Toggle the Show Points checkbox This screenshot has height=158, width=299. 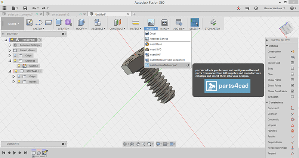click(292, 86)
